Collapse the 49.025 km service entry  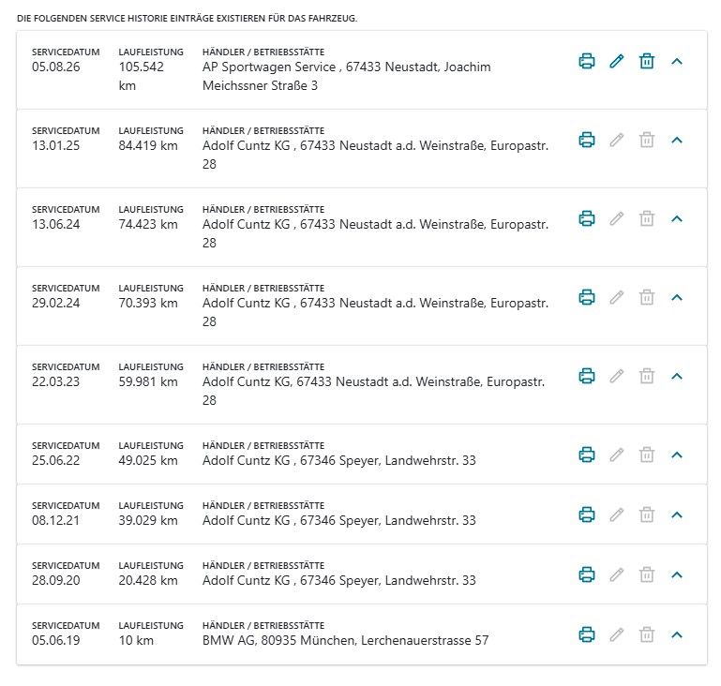(x=676, y=455)
